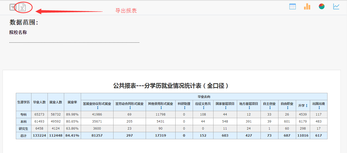The height and width of the screenshot is (153, 347).
Task: Click the 就业率 column header
Action: click(72, 102)
